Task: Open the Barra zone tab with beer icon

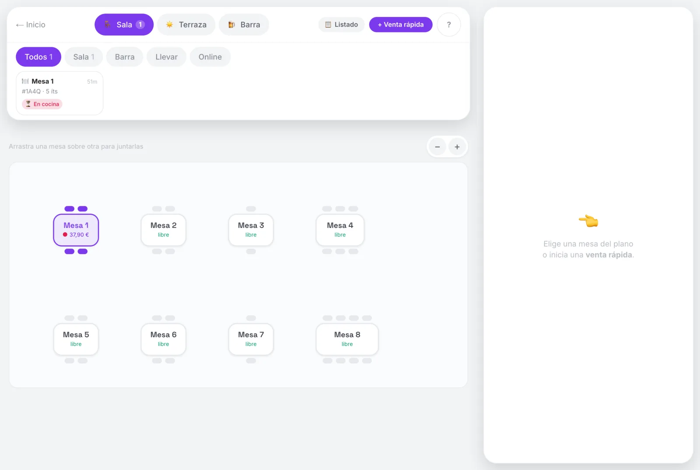Action: 244,25
